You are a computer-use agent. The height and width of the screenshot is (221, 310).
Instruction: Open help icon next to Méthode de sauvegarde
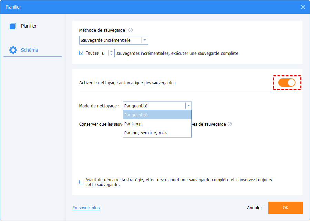131,30
